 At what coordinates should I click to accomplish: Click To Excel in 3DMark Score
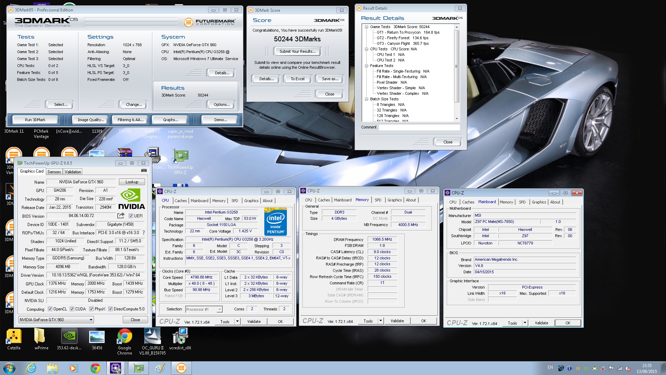click(297, 79)
